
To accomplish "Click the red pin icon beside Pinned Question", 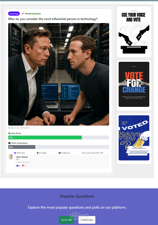I will (x=23, y=14).
